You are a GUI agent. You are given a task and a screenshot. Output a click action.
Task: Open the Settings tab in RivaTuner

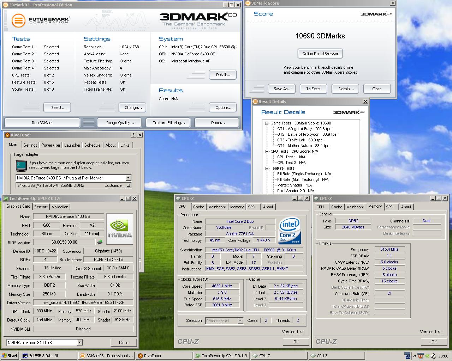[30, 145]
